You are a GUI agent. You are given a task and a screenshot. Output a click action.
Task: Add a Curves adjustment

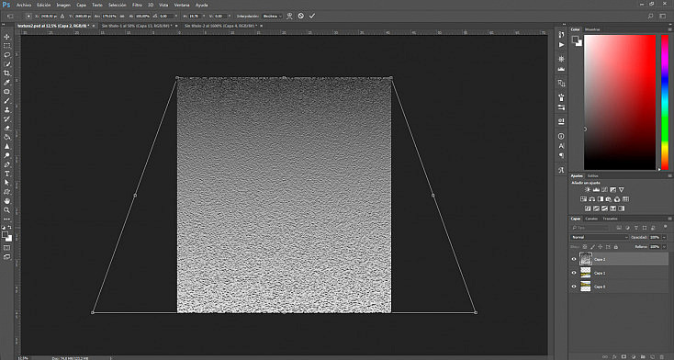[x=605, y=190]
